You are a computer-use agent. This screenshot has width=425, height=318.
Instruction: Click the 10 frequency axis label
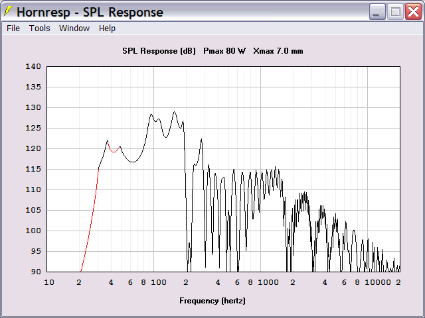49,282
